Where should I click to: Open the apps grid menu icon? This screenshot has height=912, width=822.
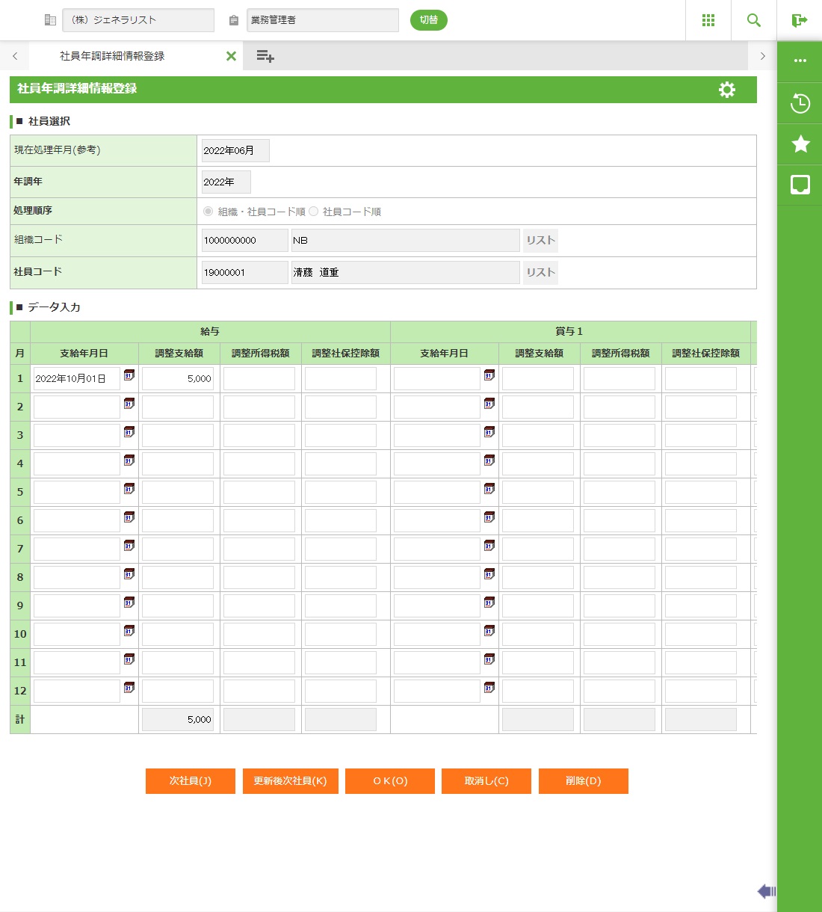click(x=708, y=20)
